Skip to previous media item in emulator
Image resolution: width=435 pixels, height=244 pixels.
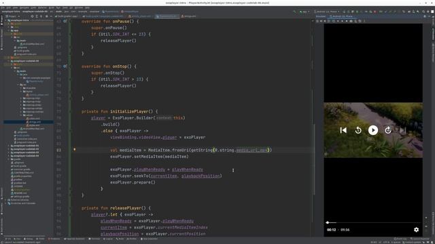[x=343, y=130]
